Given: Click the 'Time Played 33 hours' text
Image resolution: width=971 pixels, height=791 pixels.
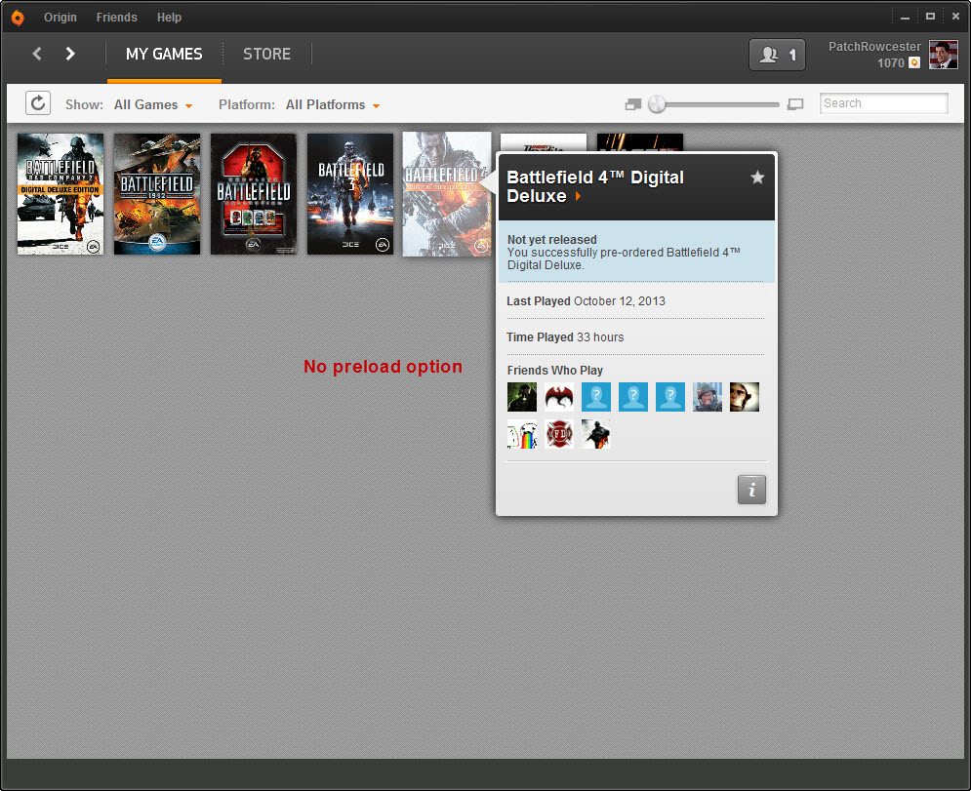Looking at the screenshot, I should point(565,337).
